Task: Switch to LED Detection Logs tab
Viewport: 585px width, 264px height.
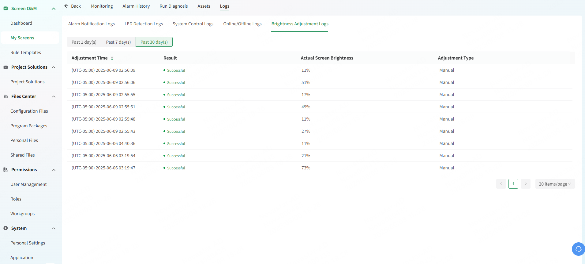Action: (144, 24)
